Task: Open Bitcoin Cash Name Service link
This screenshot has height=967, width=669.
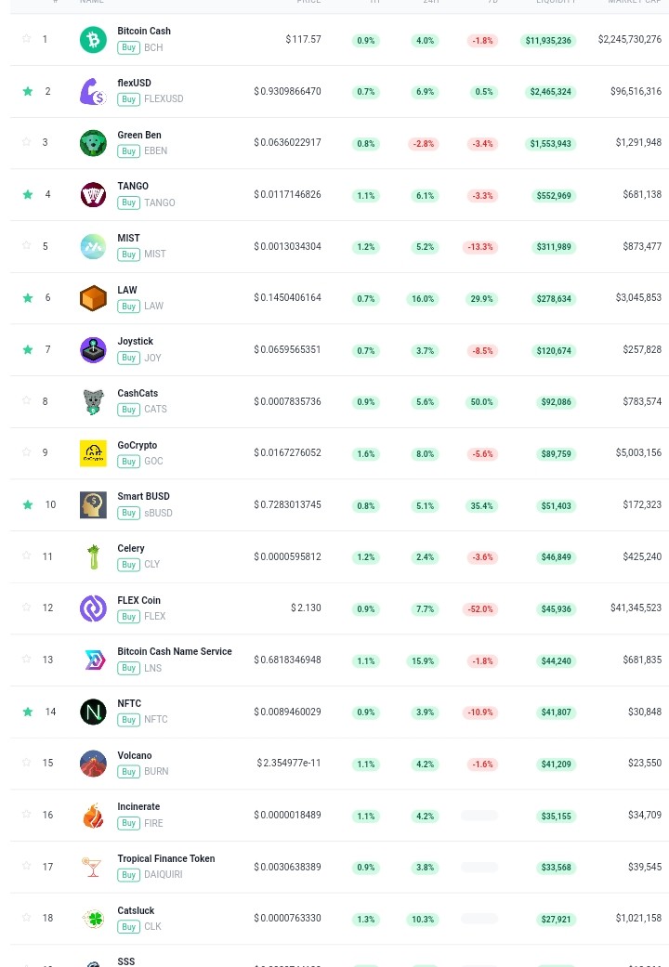Action: pyautogui.click(x=175, y=651)
